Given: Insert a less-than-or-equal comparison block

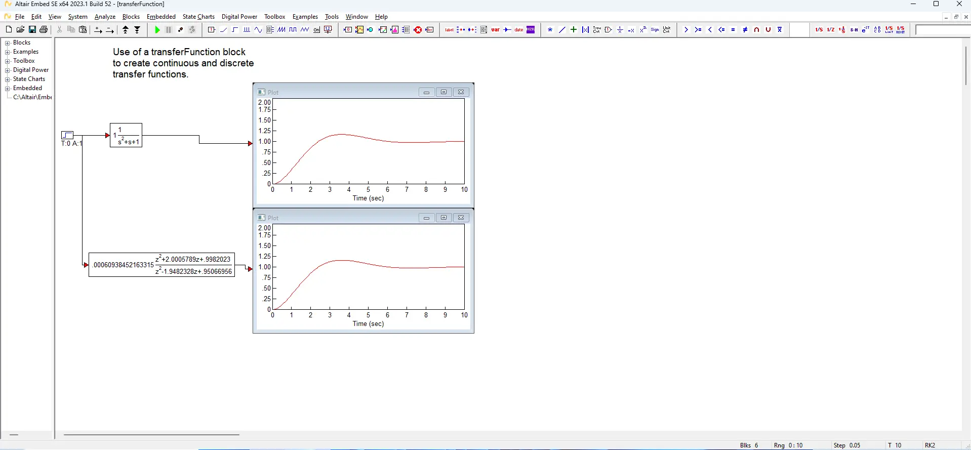Looking at the screenshot, I should point(721,30).
